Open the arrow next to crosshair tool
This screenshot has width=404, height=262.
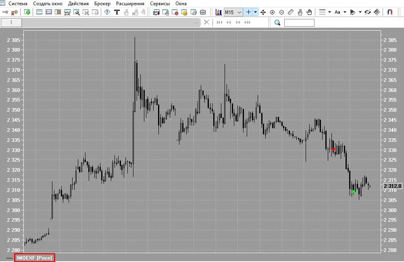[255, 12]
